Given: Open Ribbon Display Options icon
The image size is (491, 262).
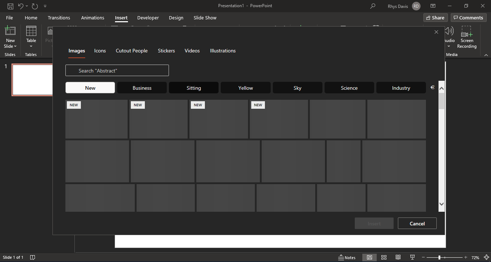Looking at the screenshot, I should point(433,6).
